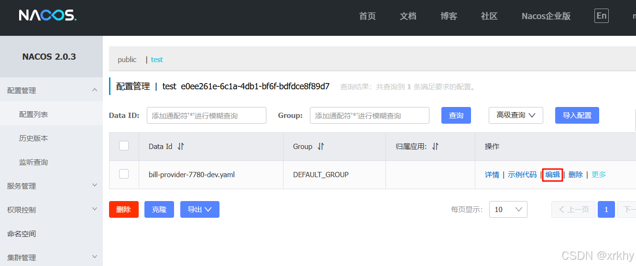The image size is (636, 266).
Task: Select all rows header checkbox
Action: [124, 146]
